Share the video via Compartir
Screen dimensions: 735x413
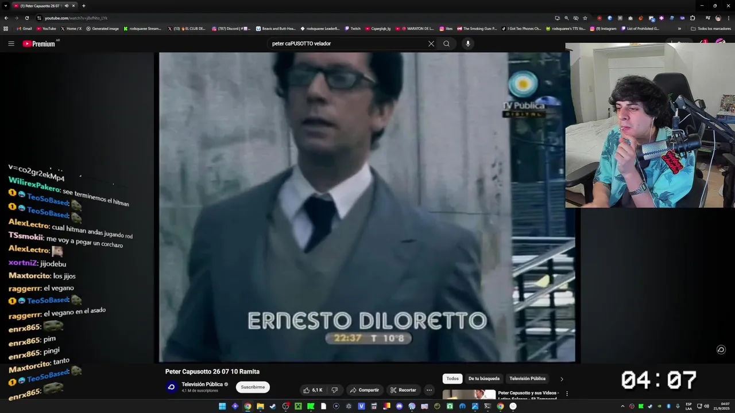click(365, 390)
